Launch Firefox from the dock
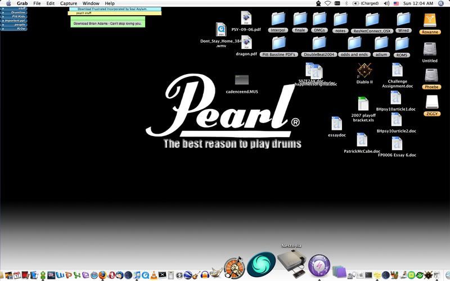 (x=102, y=275)
